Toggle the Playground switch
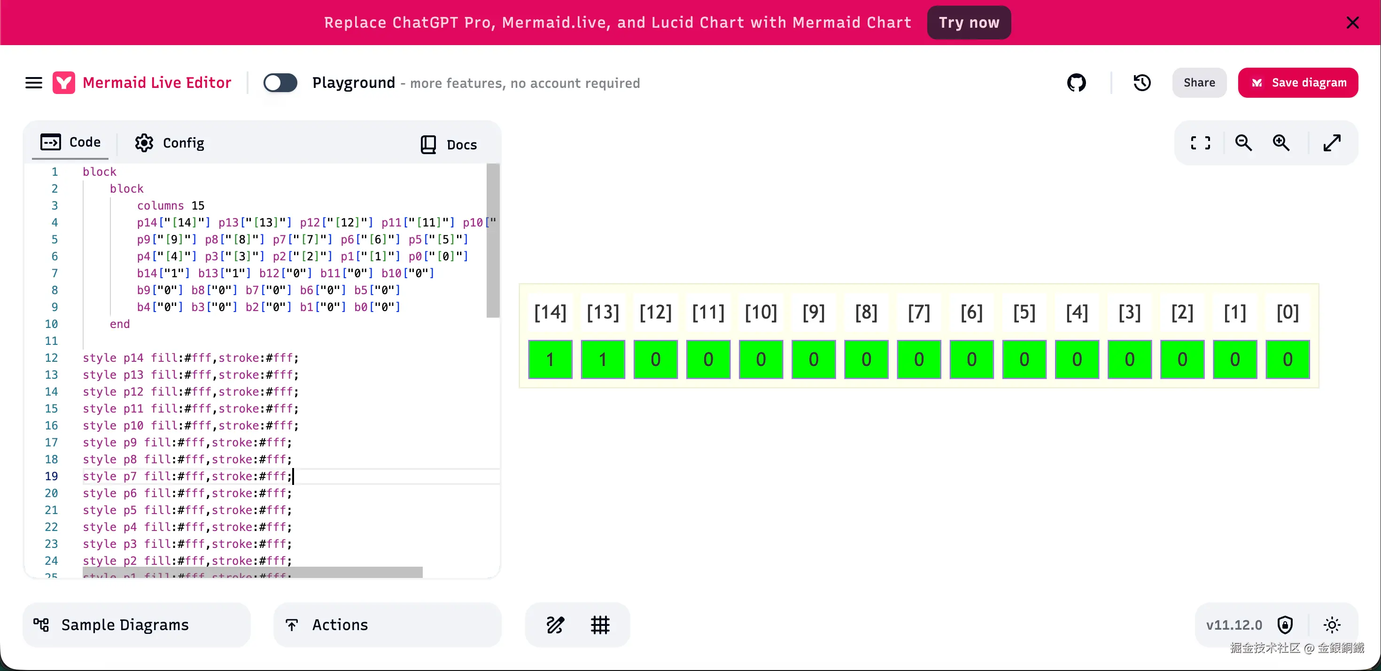Screen dimensions: 1381x671 click(280, 83)
